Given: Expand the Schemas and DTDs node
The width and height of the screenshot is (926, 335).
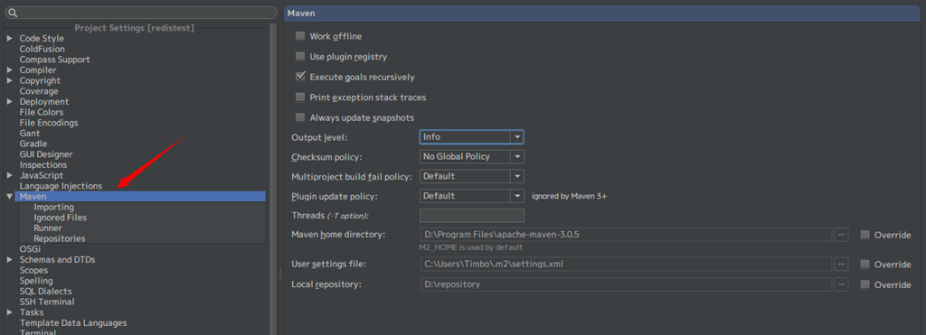Looking at the screenshot, I should [9, 259].
